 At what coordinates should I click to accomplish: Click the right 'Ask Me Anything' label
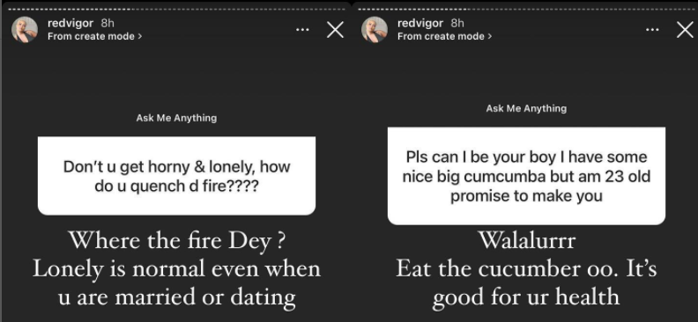tap(527, 108)
